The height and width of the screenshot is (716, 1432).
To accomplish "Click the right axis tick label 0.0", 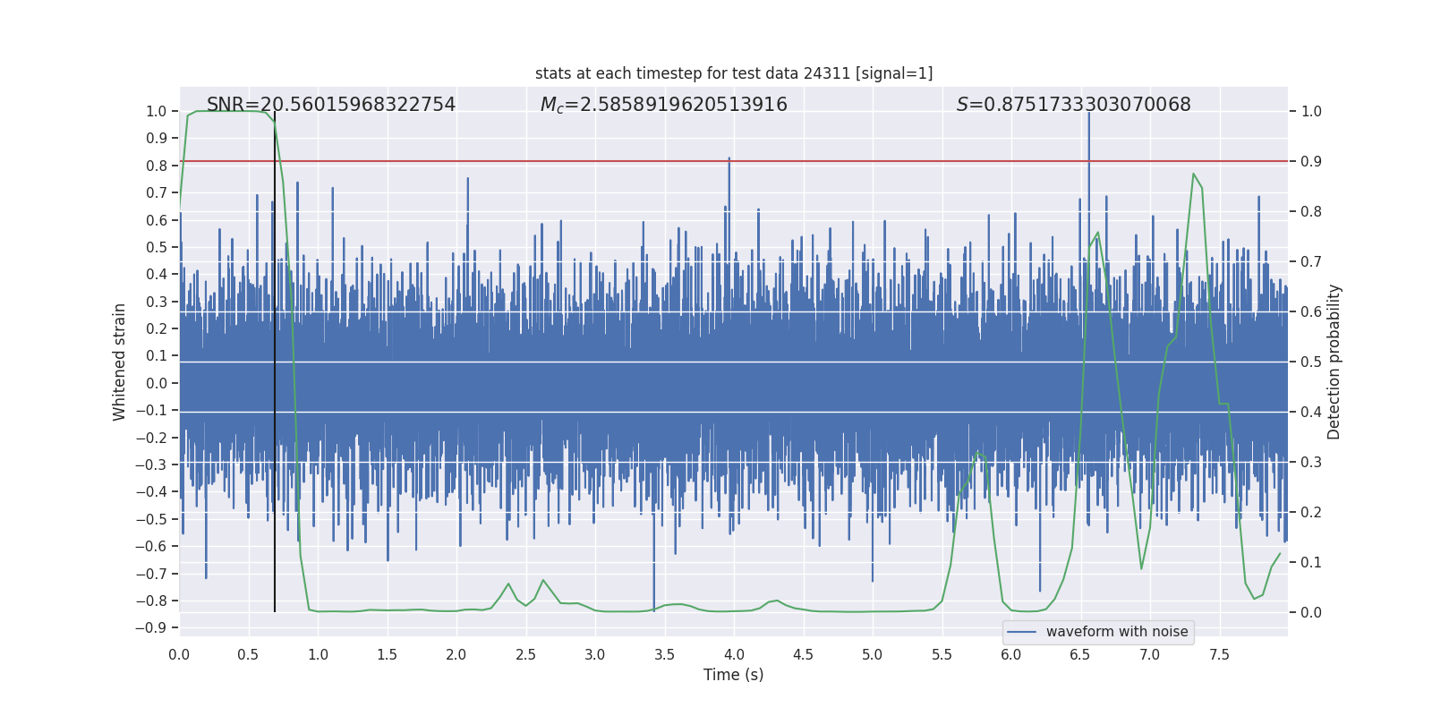I will 1311,612.
